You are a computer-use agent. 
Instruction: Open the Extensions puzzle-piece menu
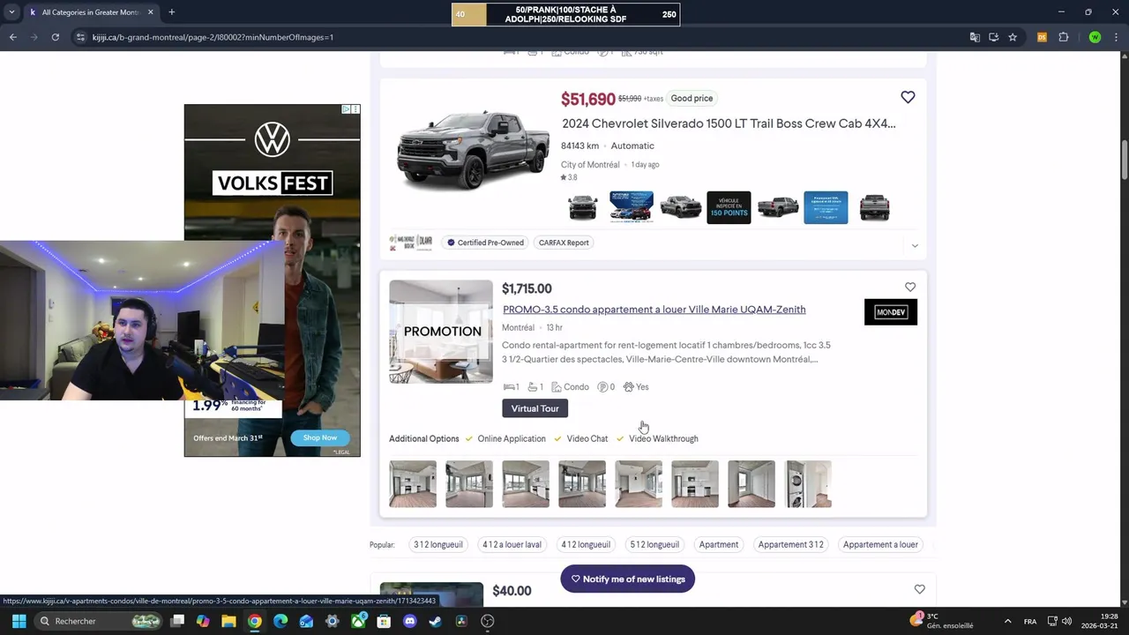click(x=1063, y=37)
